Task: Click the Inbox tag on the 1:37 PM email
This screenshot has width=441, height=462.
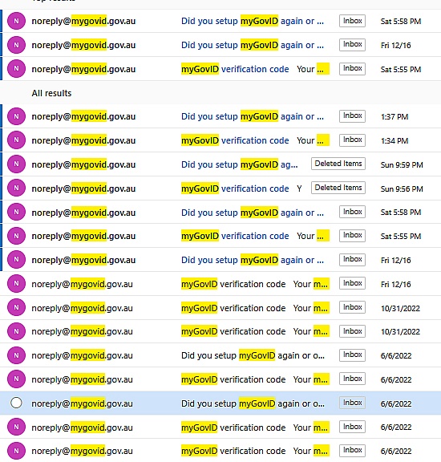Action: point(352,115)
